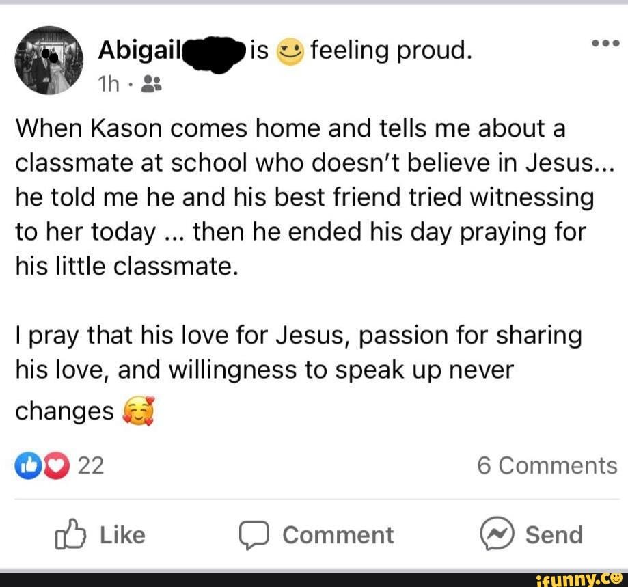The width and height of the screenshot is (628, 587).
Task: Click the friends audience privacy icon
Action: tap(150, 83)
